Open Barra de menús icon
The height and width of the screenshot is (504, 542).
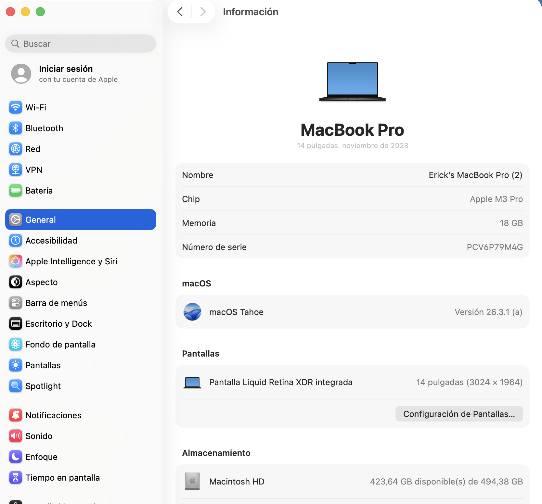16,303
